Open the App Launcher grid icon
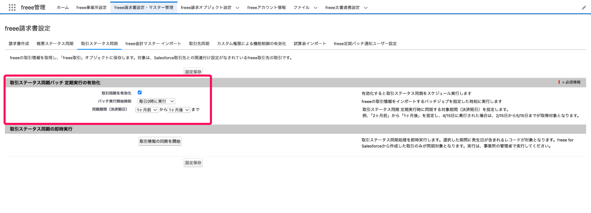Image resolution: width=591 pixels, height=213 pixels. point(12,7)
